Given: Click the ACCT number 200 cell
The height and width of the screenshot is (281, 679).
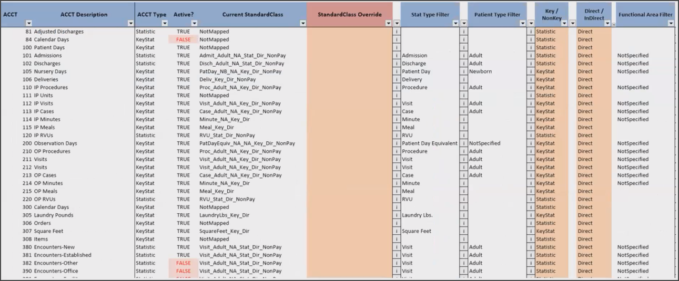Looking at the screenshot, I should pos(17,143).
